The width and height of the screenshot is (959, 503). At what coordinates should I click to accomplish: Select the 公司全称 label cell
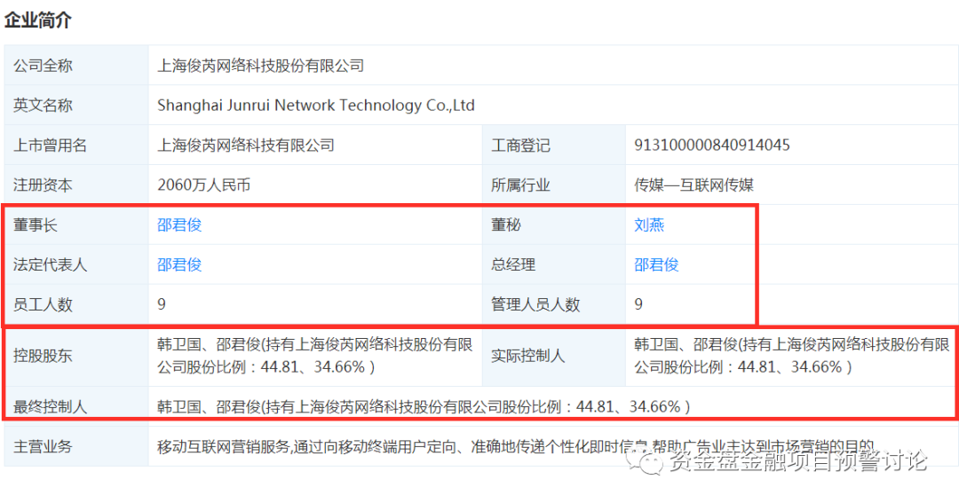[76, 65]
